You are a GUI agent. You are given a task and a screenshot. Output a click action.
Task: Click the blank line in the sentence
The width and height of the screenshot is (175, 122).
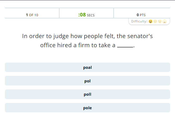click(x=125, y=46)
